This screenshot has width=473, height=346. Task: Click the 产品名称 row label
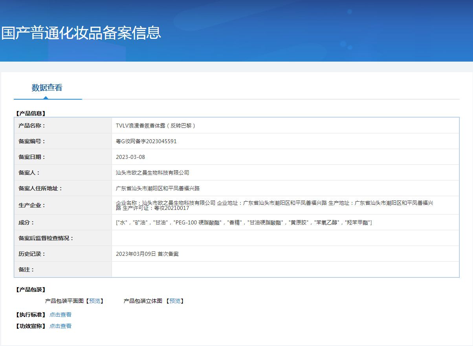(32, 126)
